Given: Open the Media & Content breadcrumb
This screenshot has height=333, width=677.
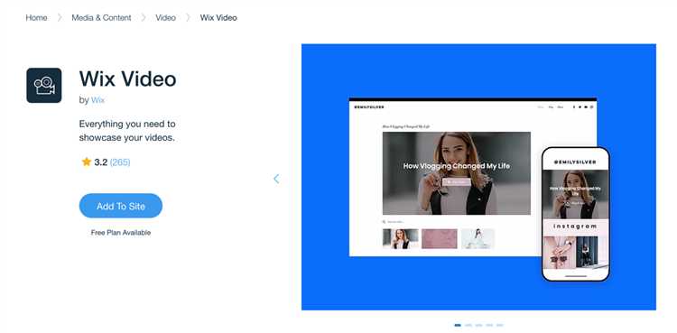Looking at the screenshot, I should click(101, 18).
